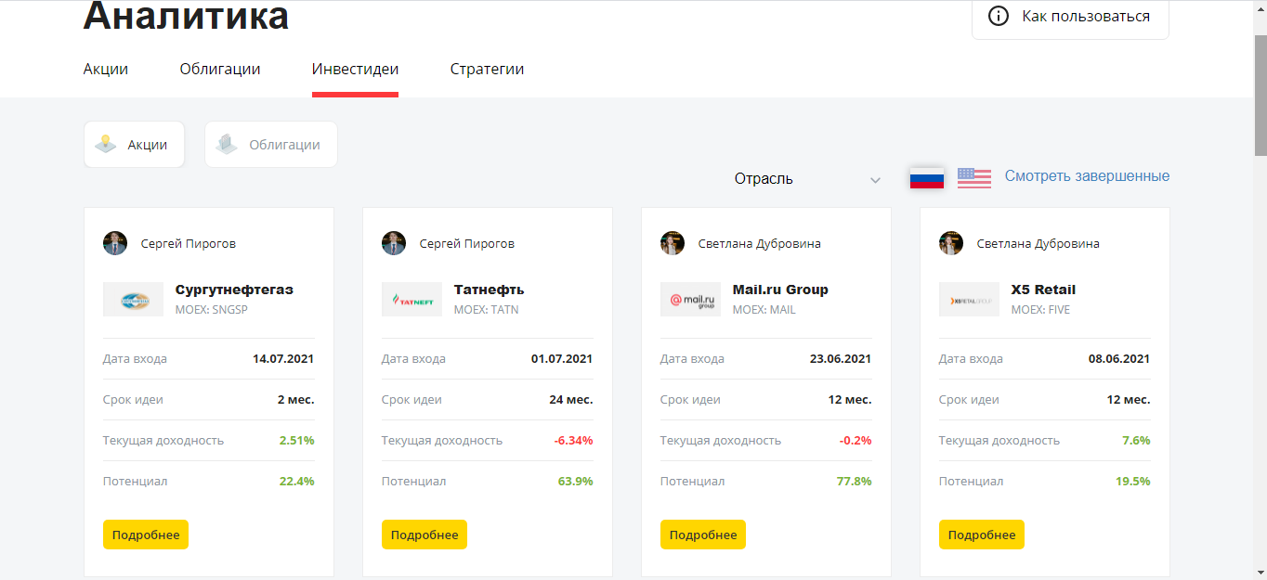Screen dimensions: 1267x580
Task: Select the Акции filter toggle
Action: [x=134, y=145]
